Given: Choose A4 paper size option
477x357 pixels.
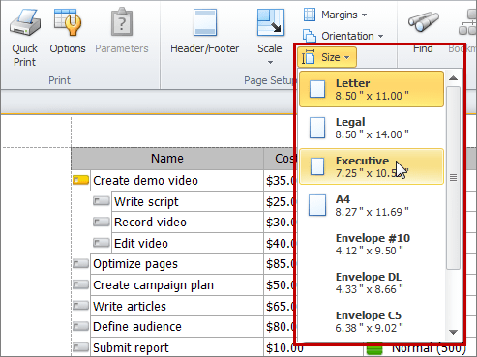Looking at the screenshot, I should [372, 205].
